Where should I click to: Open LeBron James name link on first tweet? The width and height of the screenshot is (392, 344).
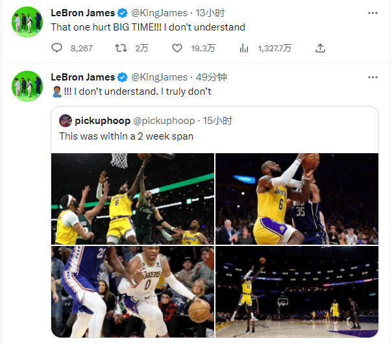pos(82,13)
